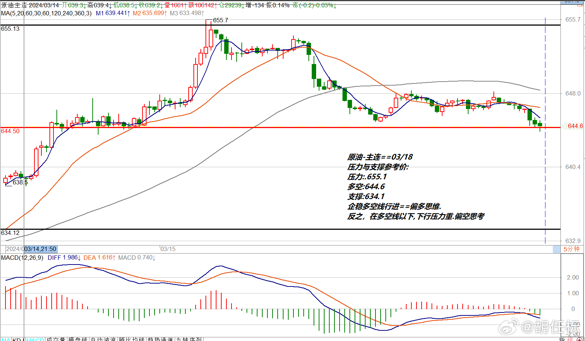Click the 638.5 low price marker
Screen dimensions: 585x341
(x=20, y=182)
